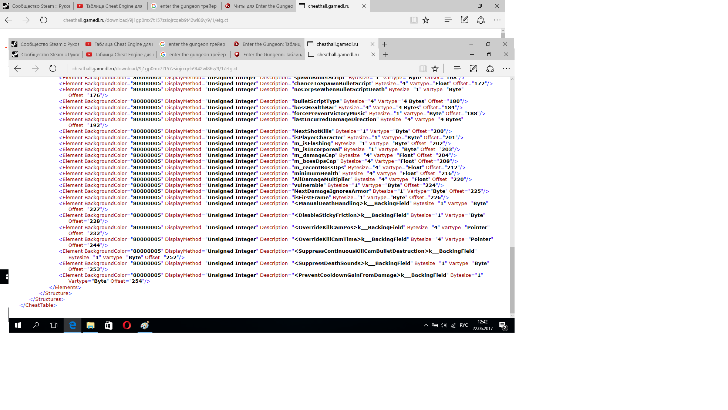Open the volume control in the system tray
This screenshot has width=728, height=410.
click(x=444, y=325)
